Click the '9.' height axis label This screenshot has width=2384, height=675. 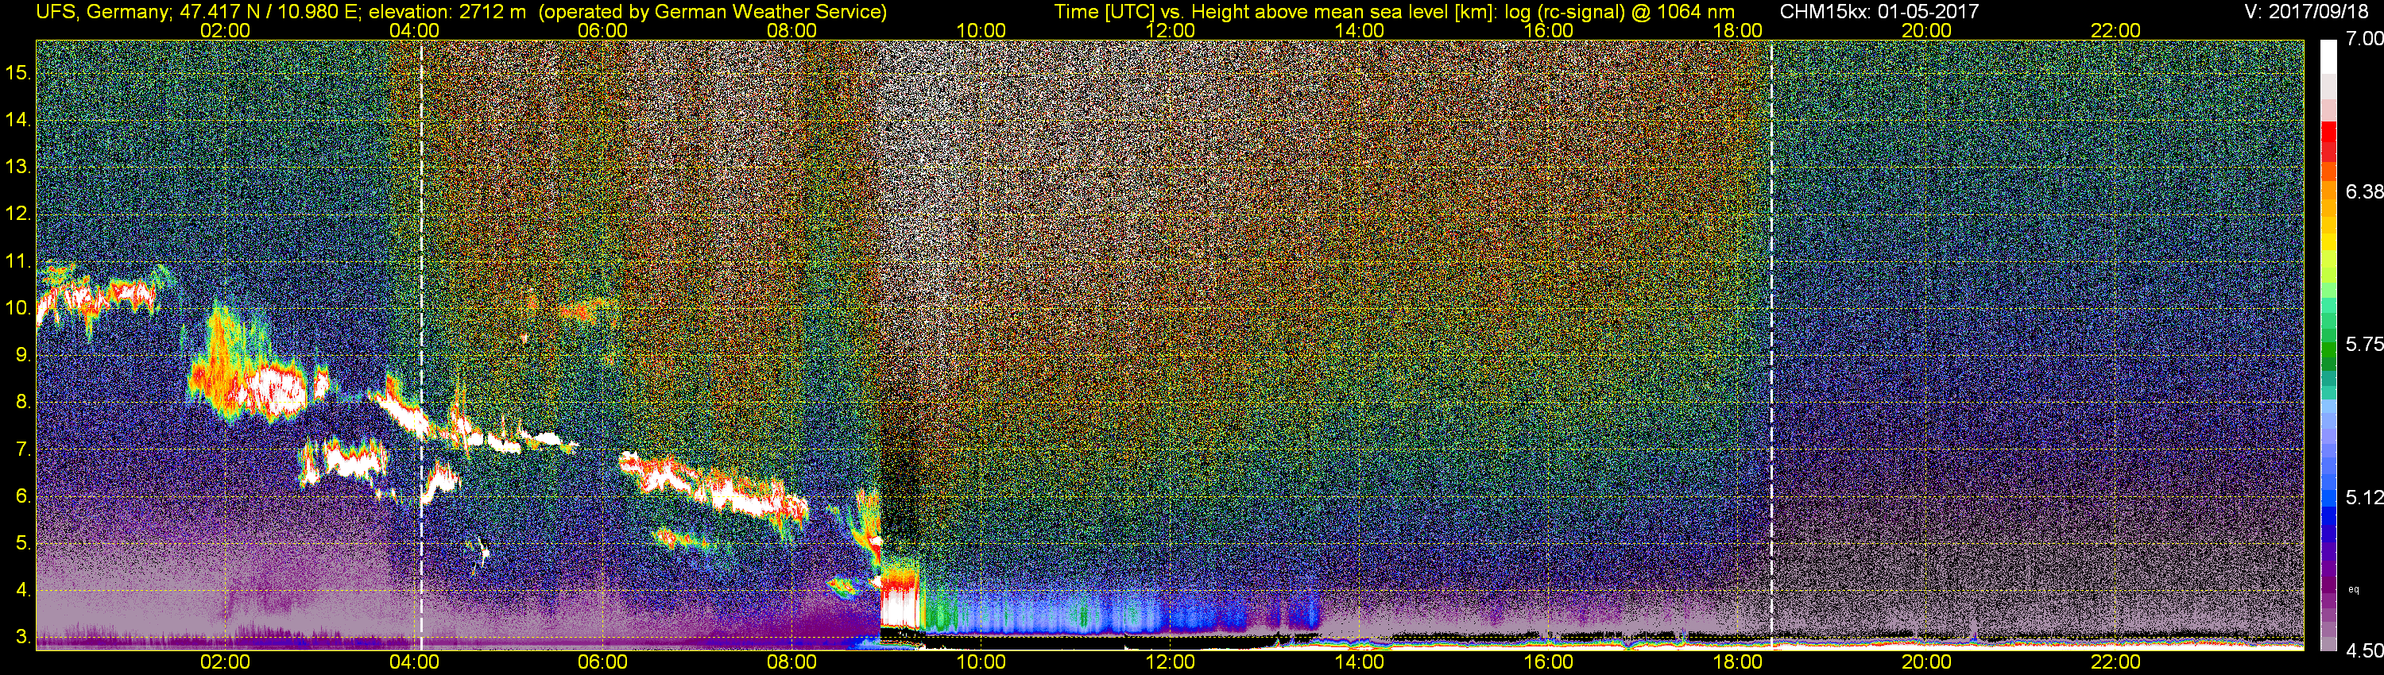(x=23, y=355)
